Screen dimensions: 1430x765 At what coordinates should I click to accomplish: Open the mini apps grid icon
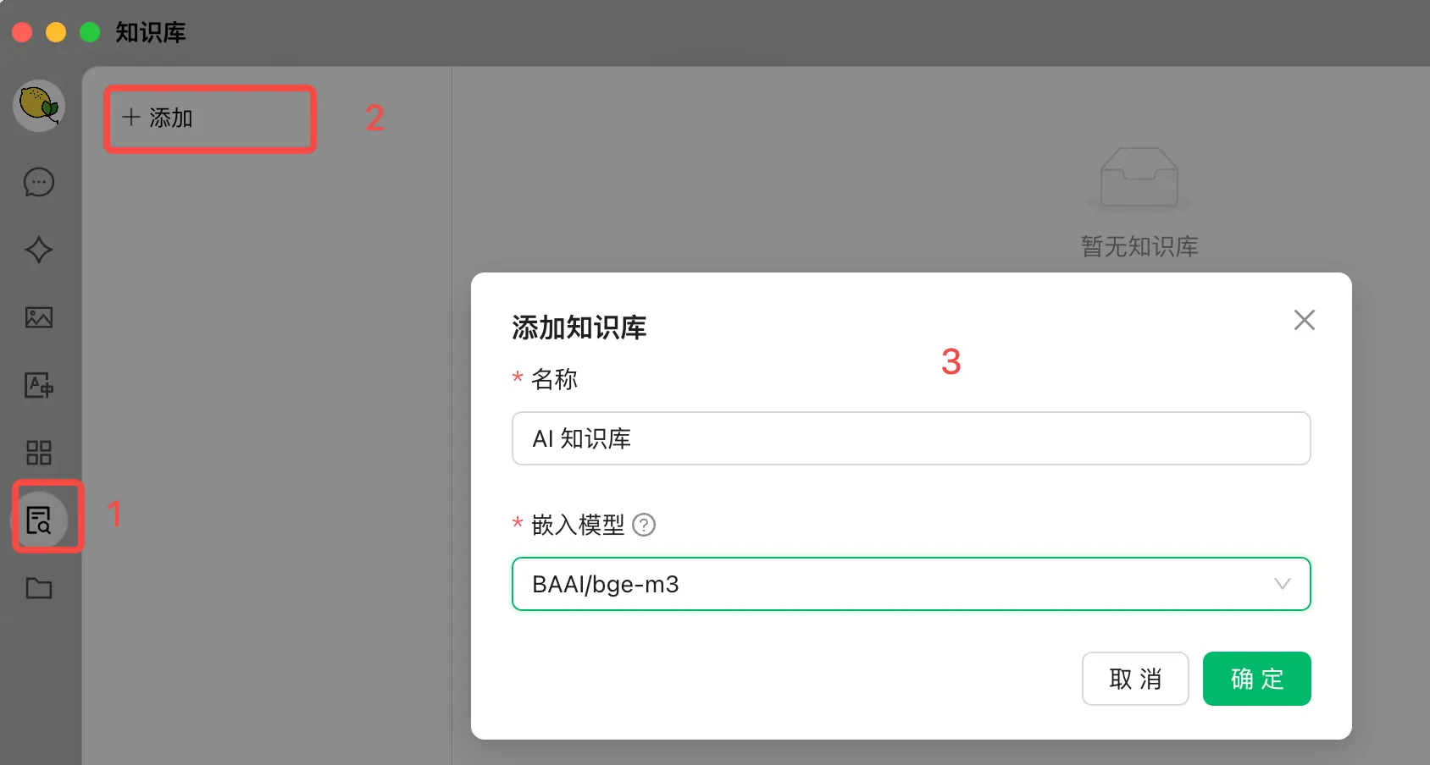click(x=39, y=453)
